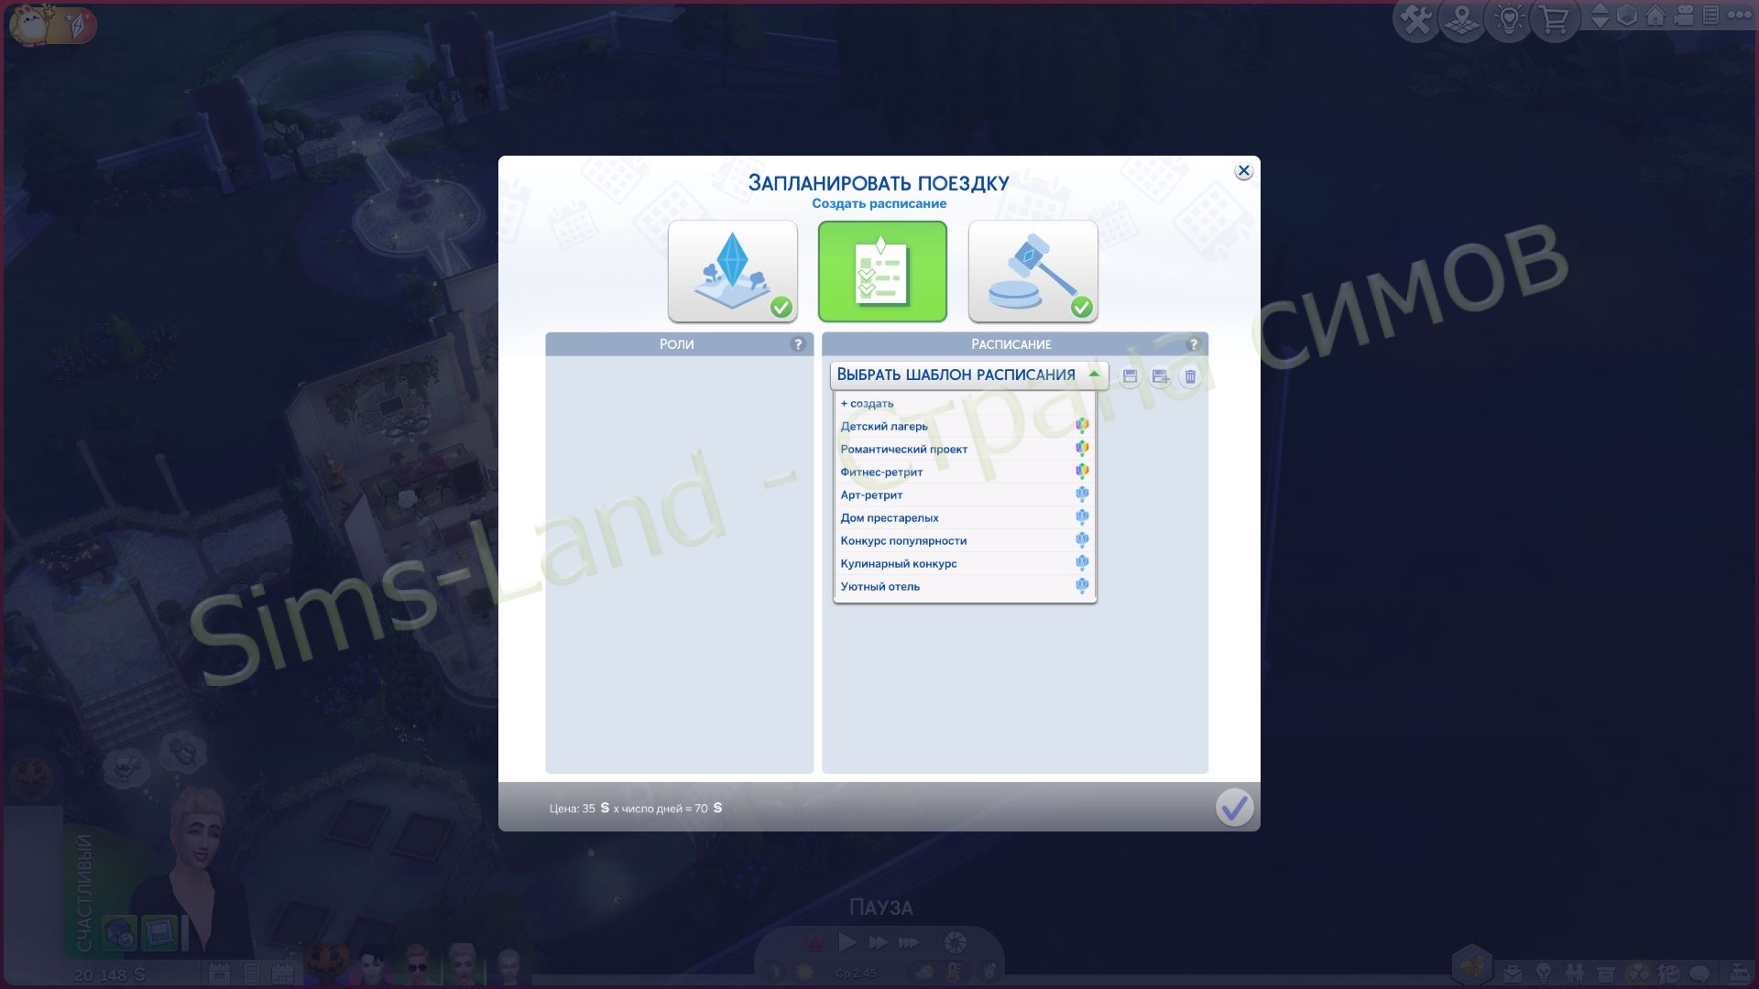Image resolution: width=1759 pixels, height=989 pixels.
Task: Open help for the Расписание panel
Action: [1193, 344]
